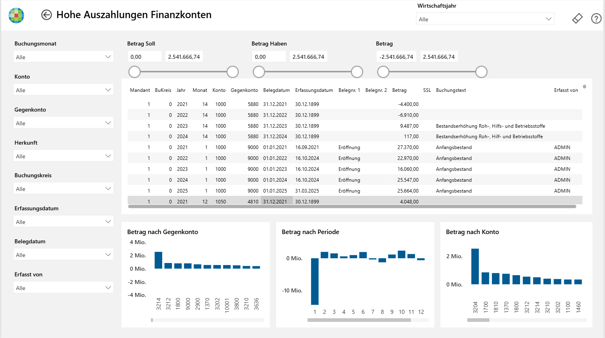The width and height of the screenshot is (605, 338).
Task: Sort by the Belegdatum column header
Action: 277,90
